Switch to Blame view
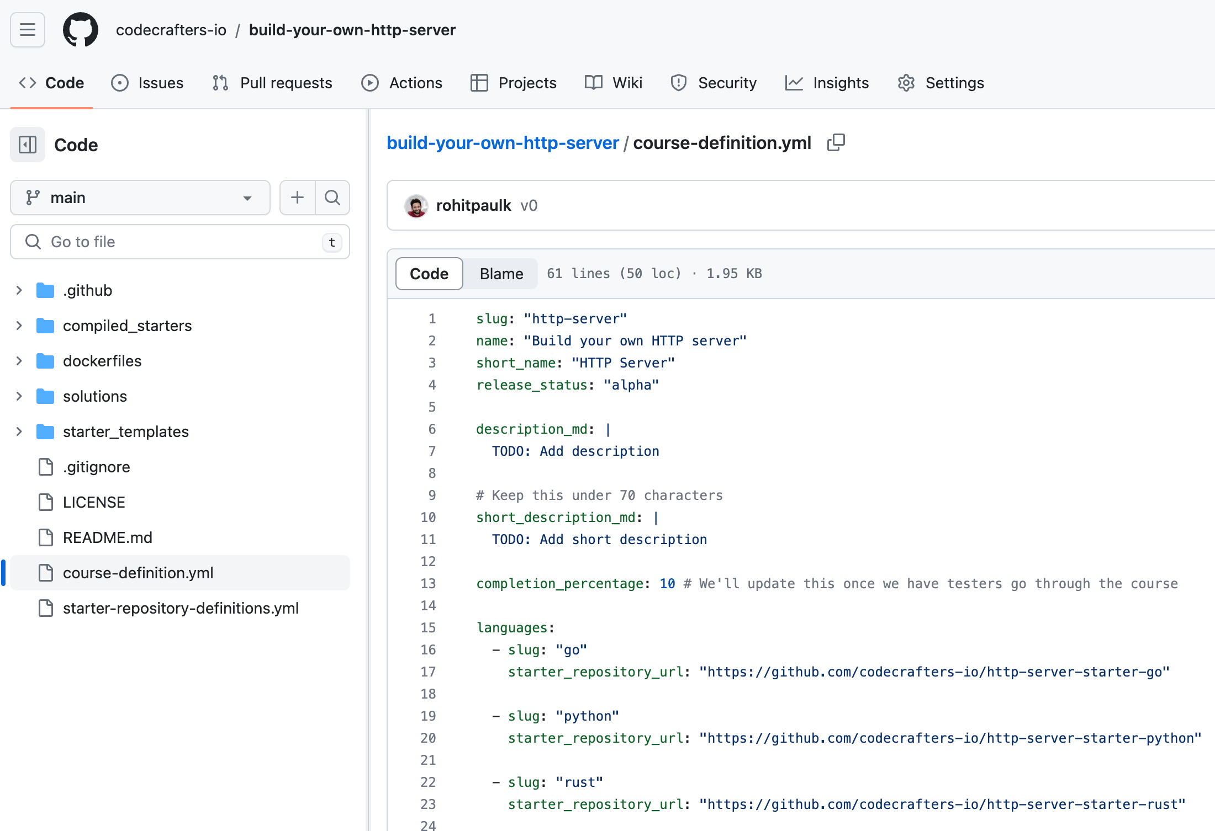Viewport: 1215px width, 831px height. [x=501, y=274]
